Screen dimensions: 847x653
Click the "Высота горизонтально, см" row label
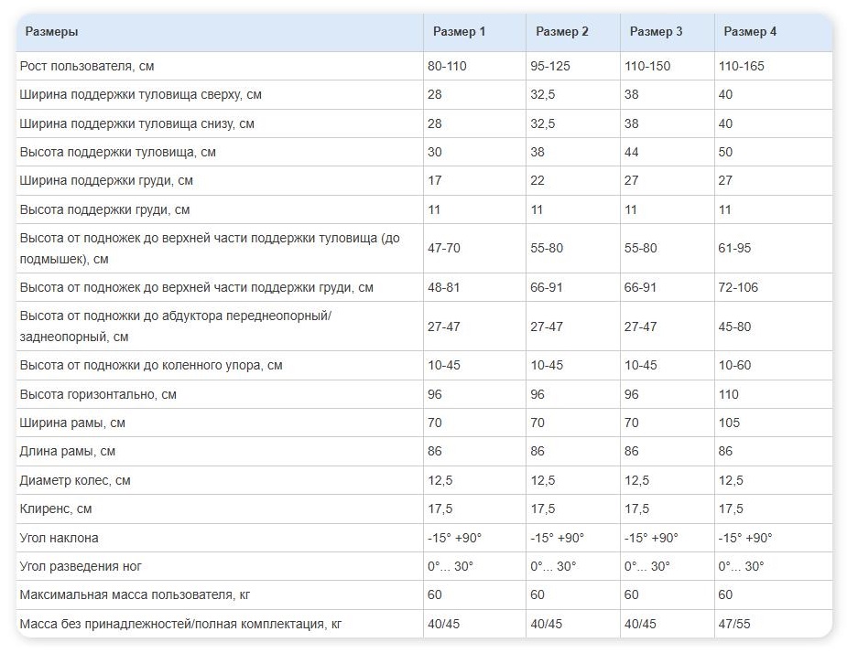click(x=98, y=395)
